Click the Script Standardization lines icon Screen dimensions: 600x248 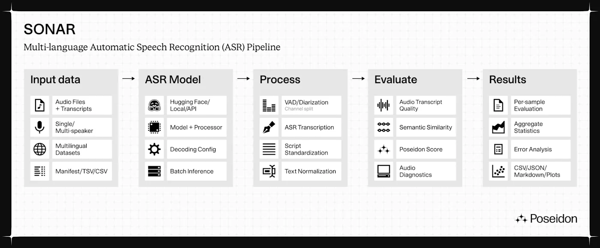coord(269,149)
